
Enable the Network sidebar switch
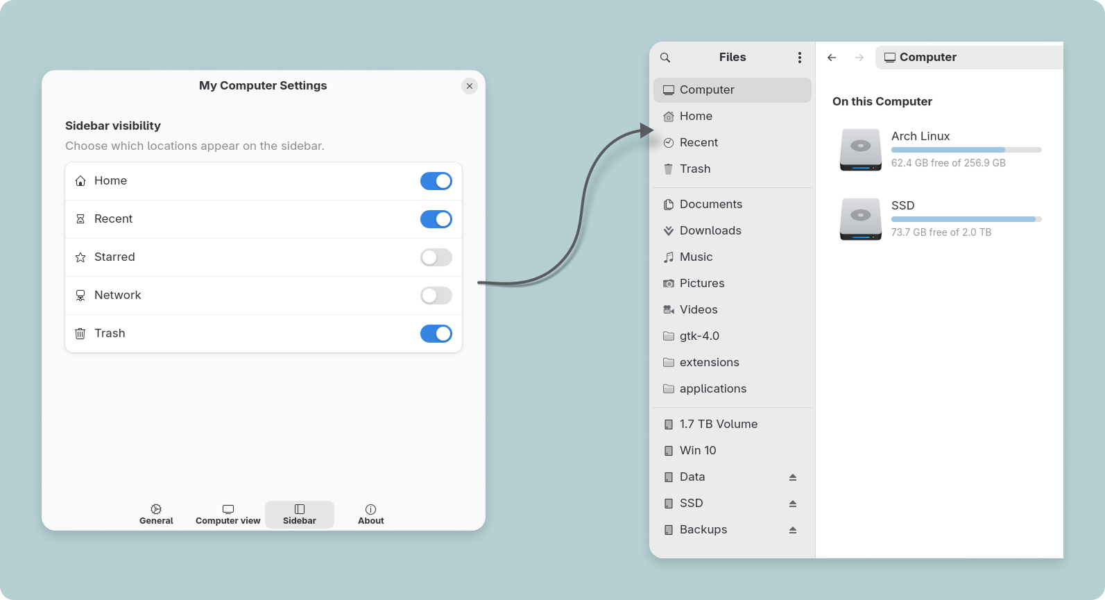tap(436, 295)
